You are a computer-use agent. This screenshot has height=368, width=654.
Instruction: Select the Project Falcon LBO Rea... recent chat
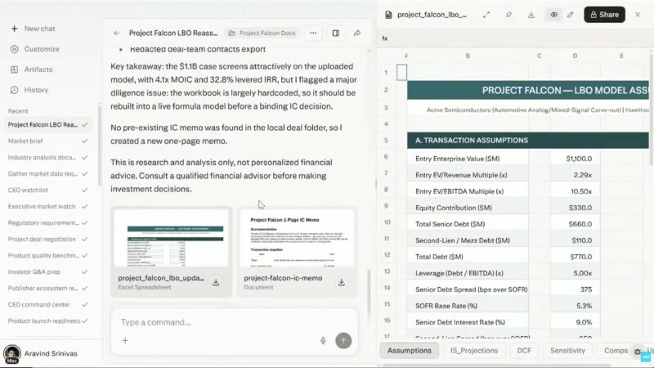click(47, 124)
